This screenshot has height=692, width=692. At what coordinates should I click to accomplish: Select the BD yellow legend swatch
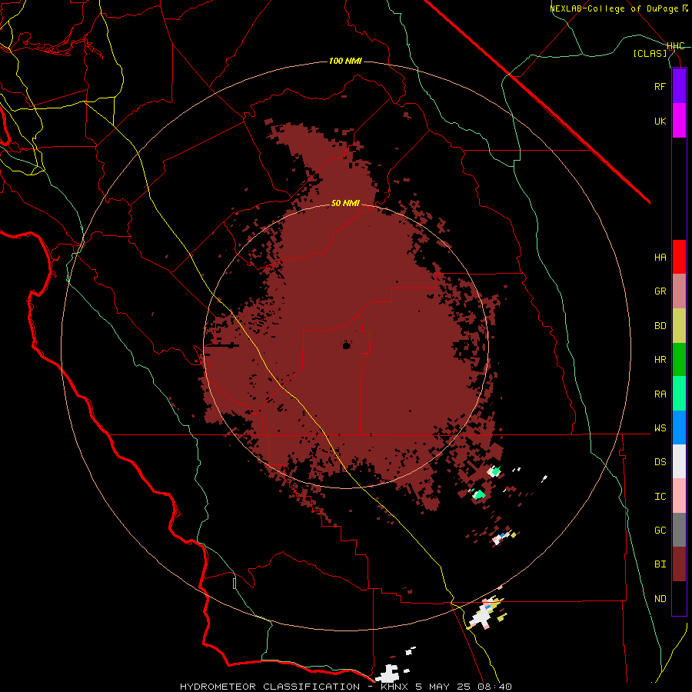[x=679, y=326]
